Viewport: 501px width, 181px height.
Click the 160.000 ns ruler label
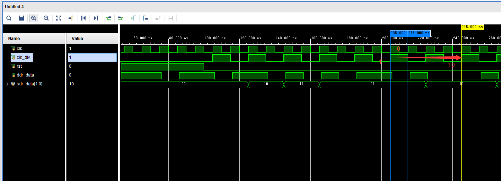coord(322,38)
